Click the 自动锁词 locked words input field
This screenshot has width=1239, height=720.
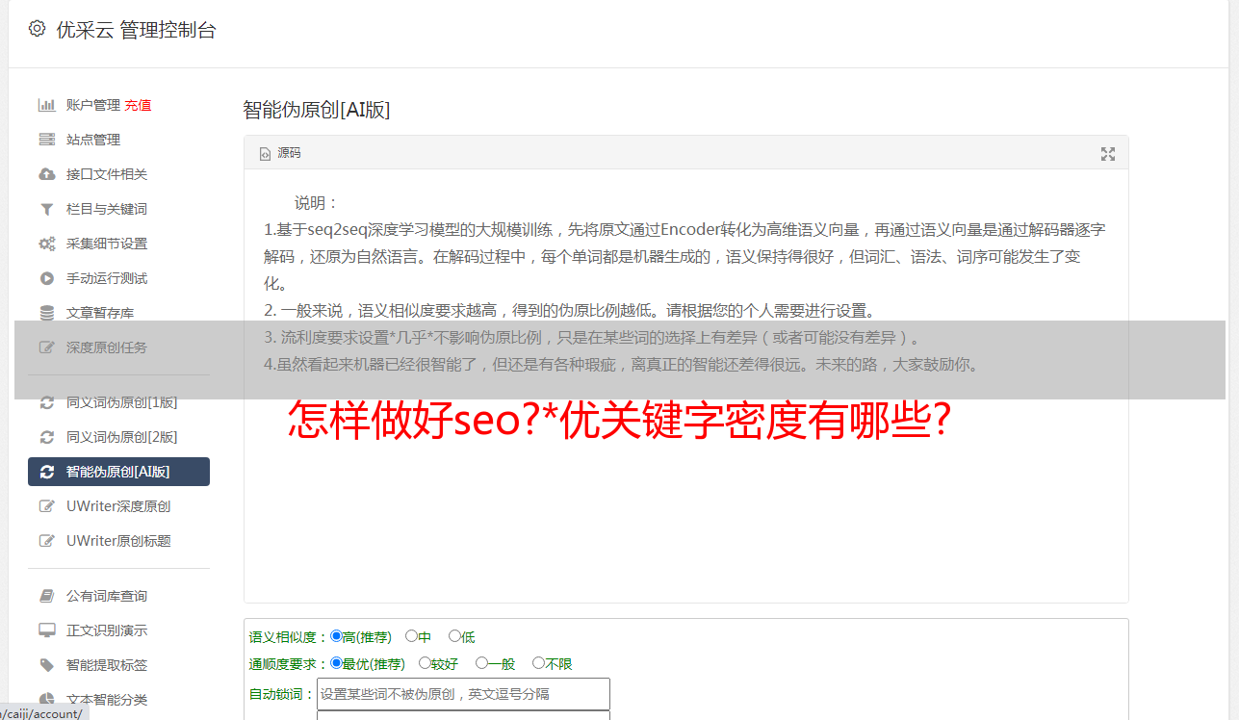coord(463,694)
